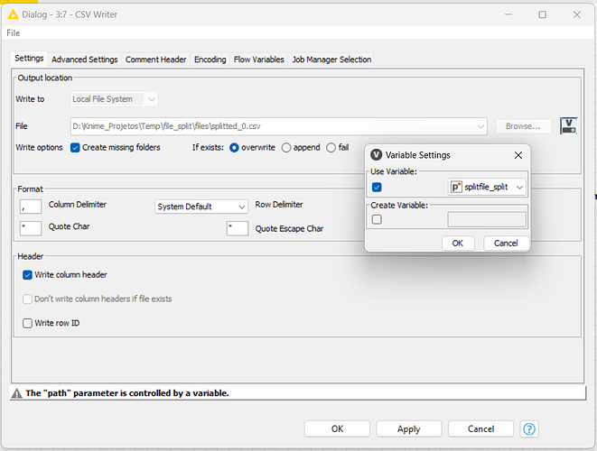597x451 pixels.
Task: Open the help question mark icon
Action: [x=529, y=429]
